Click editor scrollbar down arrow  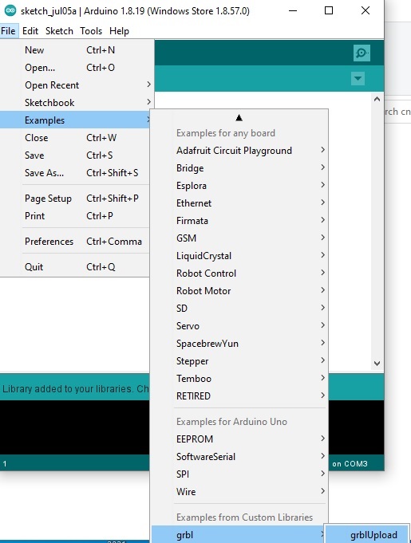[377, 364]
